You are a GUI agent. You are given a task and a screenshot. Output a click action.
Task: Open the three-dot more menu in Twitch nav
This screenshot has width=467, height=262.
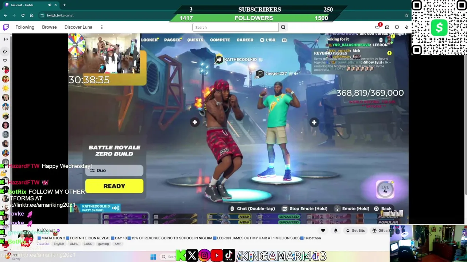(x=102, y=27)
